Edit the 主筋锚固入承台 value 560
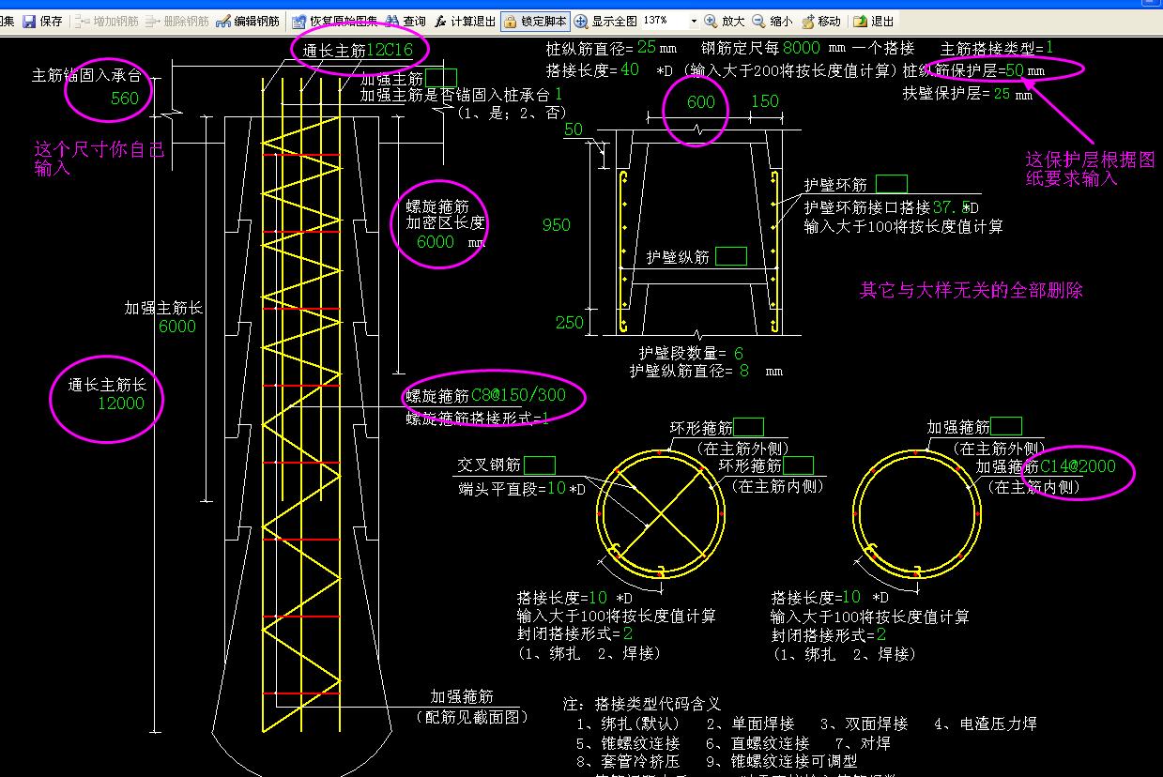The height and width of the screenshot is (777, 1163). [x=125, y=98]
